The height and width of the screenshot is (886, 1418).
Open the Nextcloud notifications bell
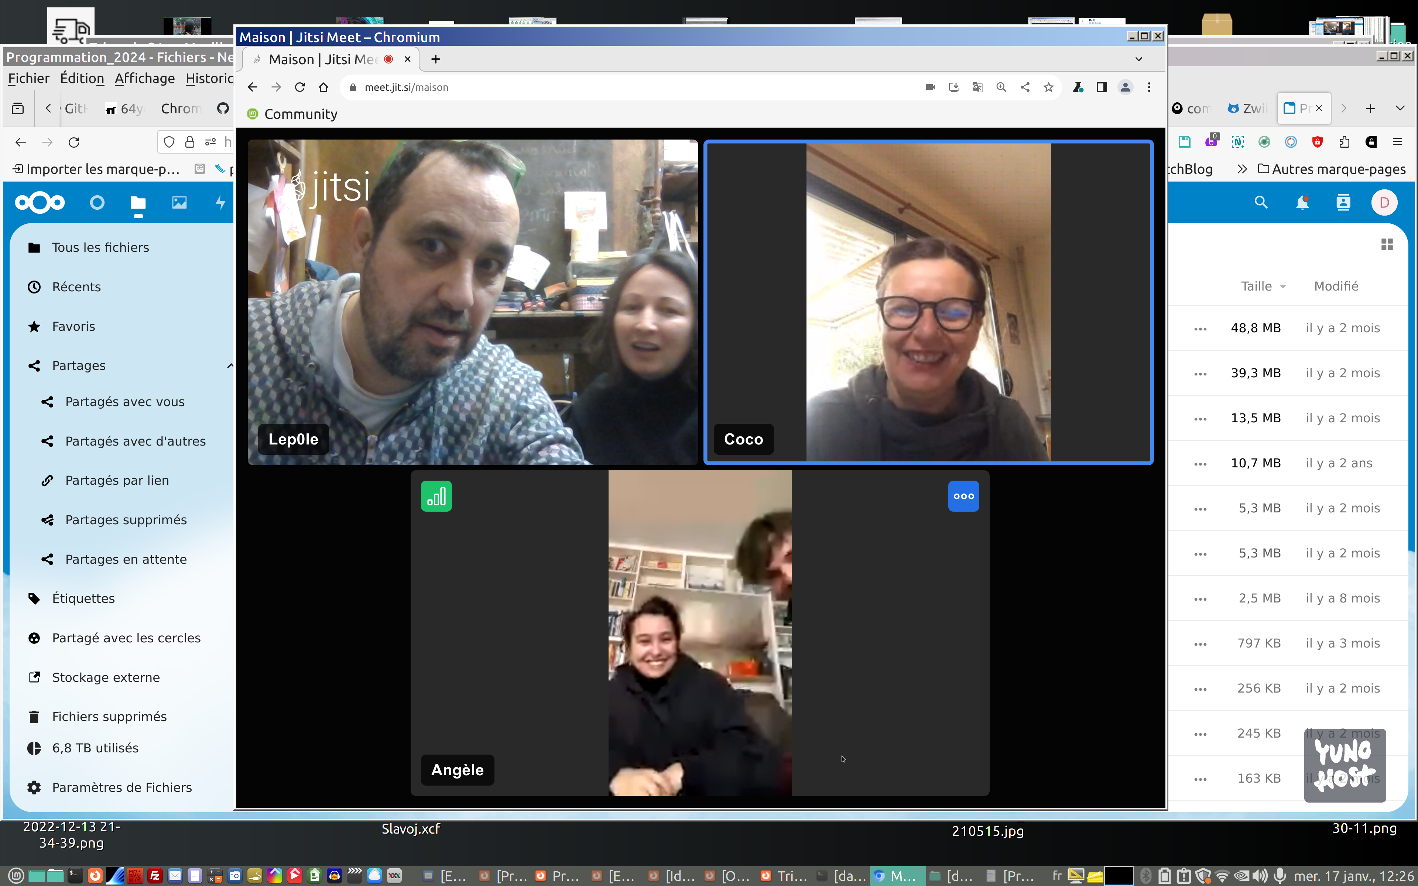[x=1302, y=203]
